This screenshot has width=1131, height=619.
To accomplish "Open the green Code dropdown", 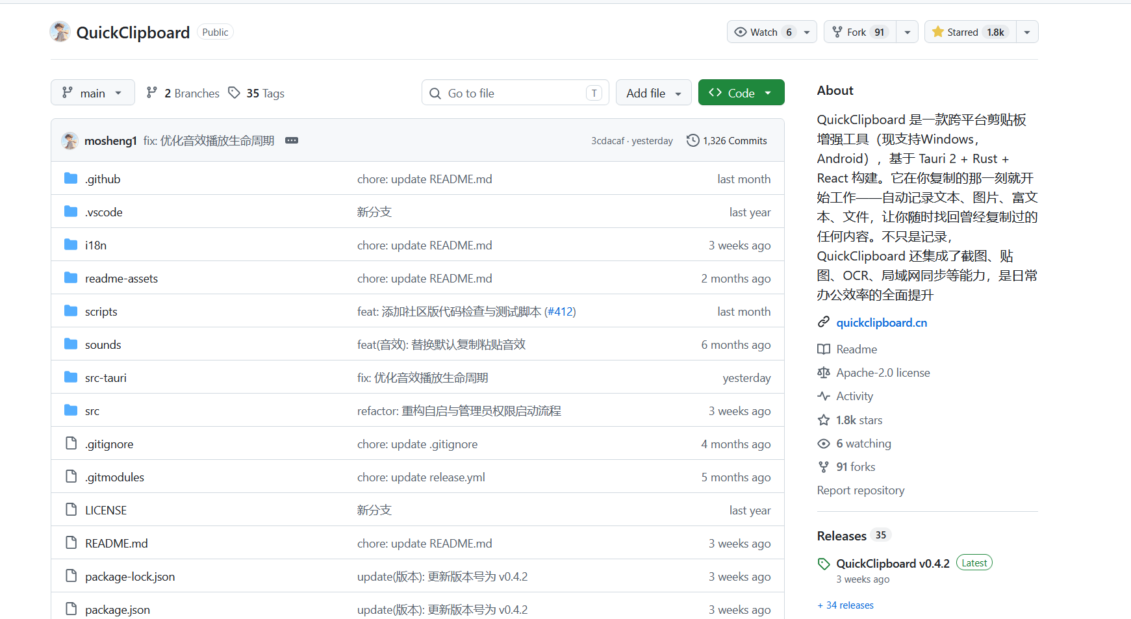I will 741,92.
